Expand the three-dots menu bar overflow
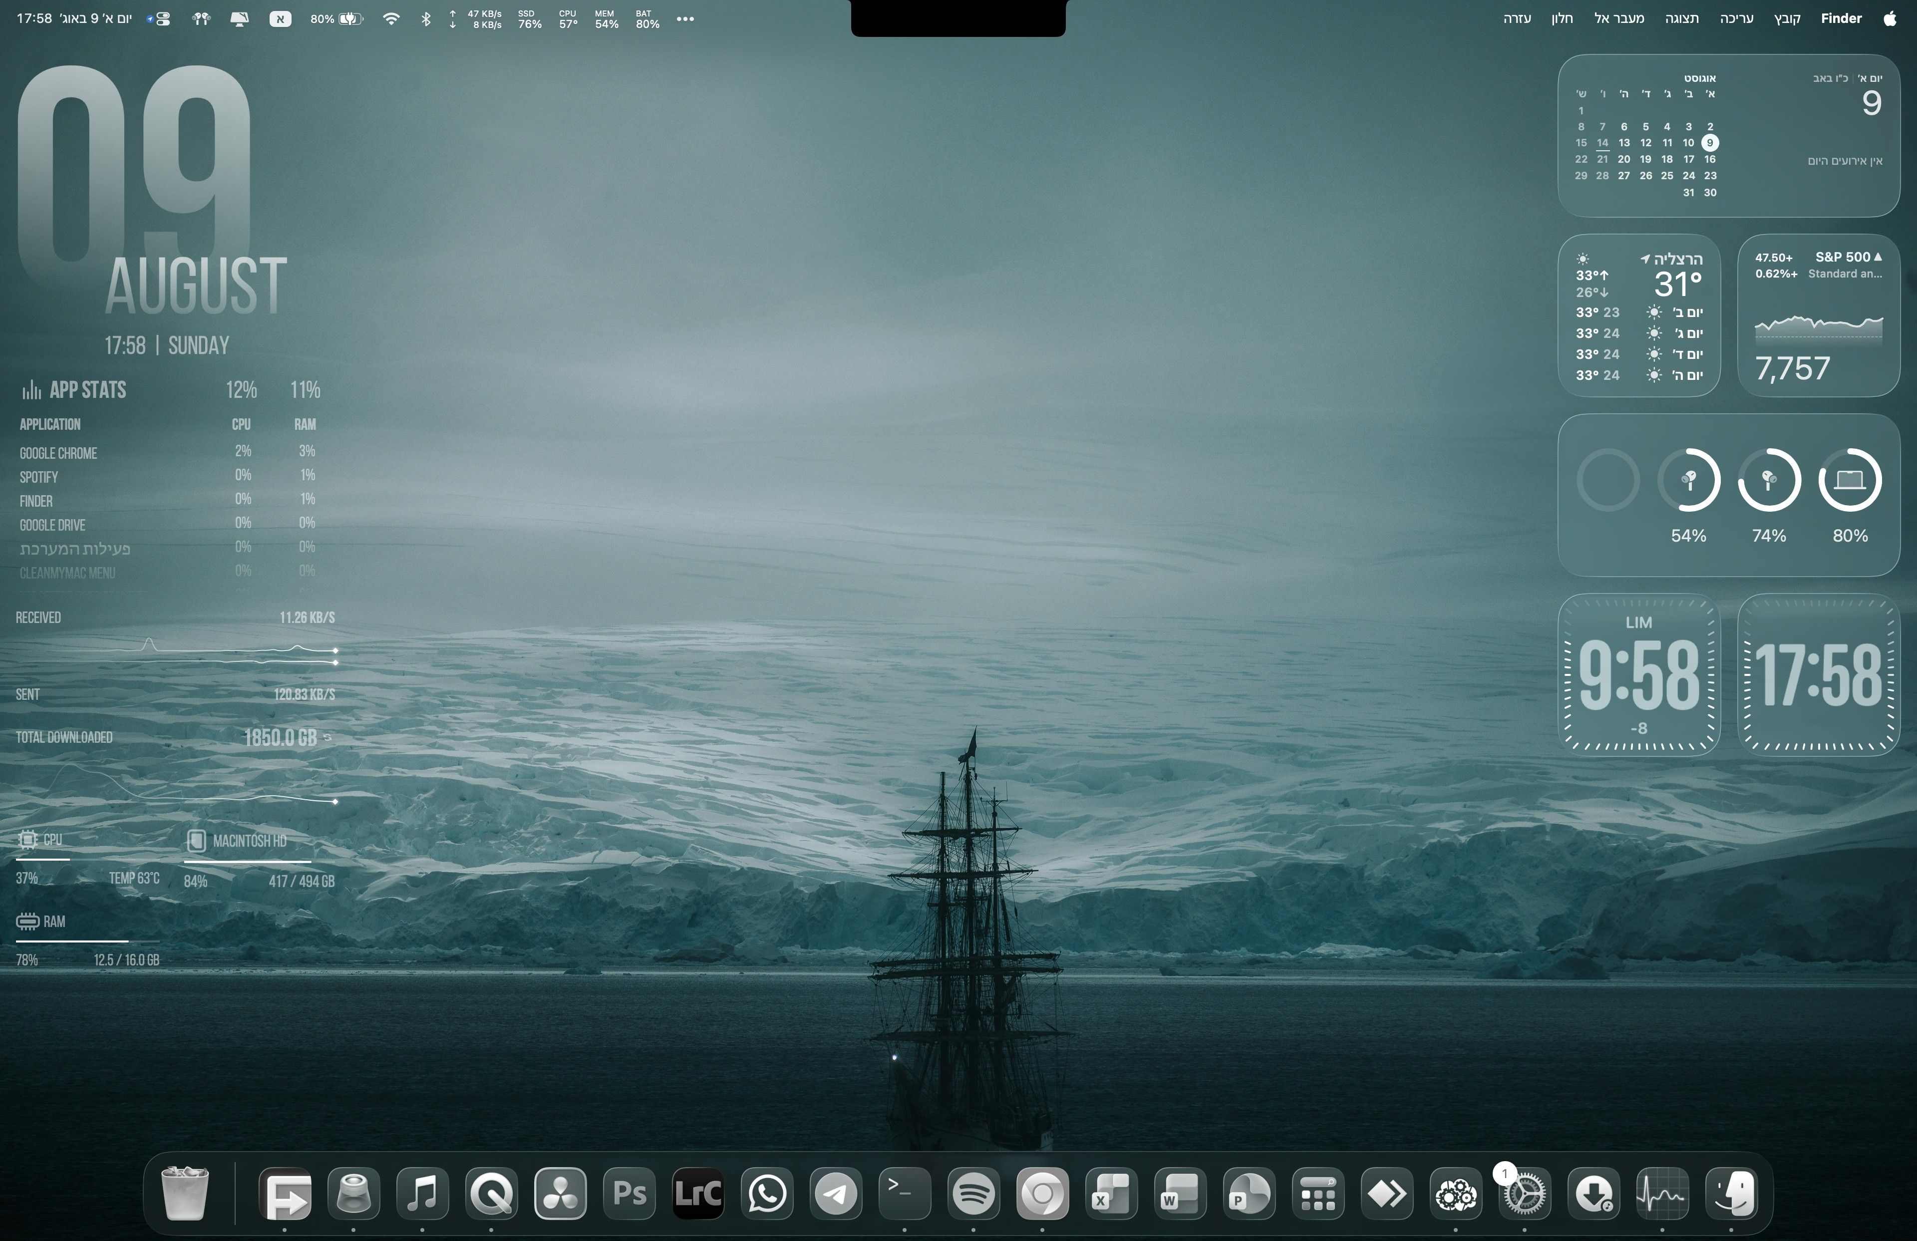The width and height of the screenshot is (1917, 1241). [x=685, y=18]
